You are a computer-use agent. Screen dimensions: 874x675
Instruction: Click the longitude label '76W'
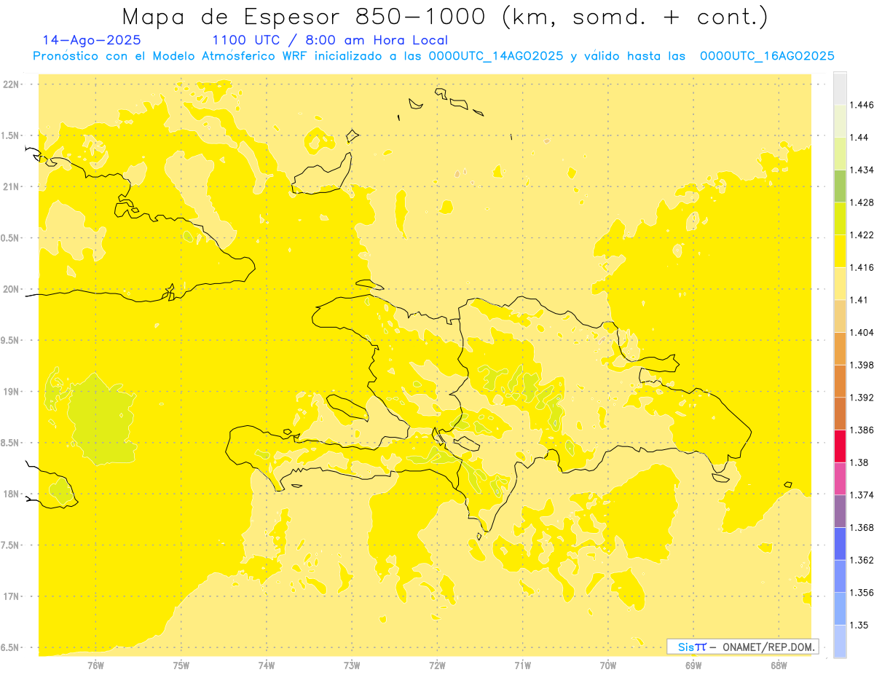coord(95,665)
